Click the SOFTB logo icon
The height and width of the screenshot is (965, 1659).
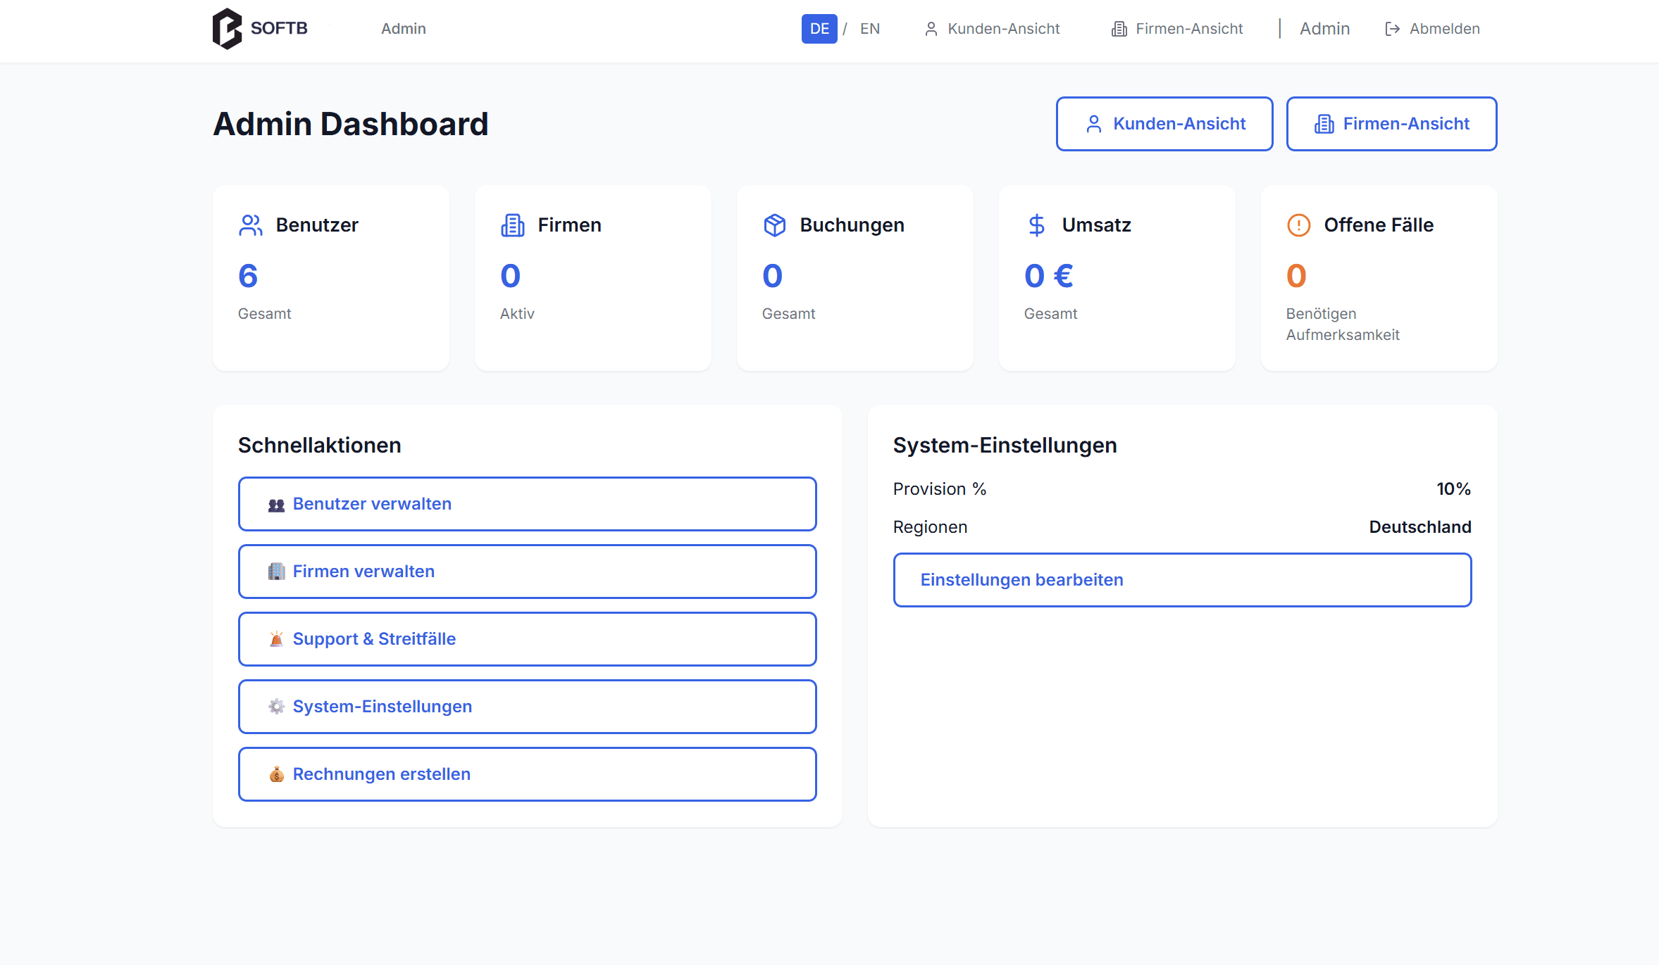(227, 28)
